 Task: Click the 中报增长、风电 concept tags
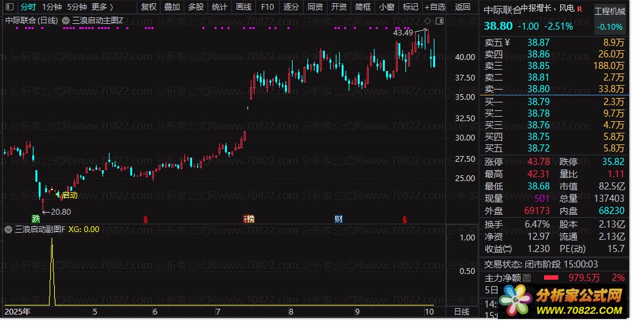click(548, 8)
